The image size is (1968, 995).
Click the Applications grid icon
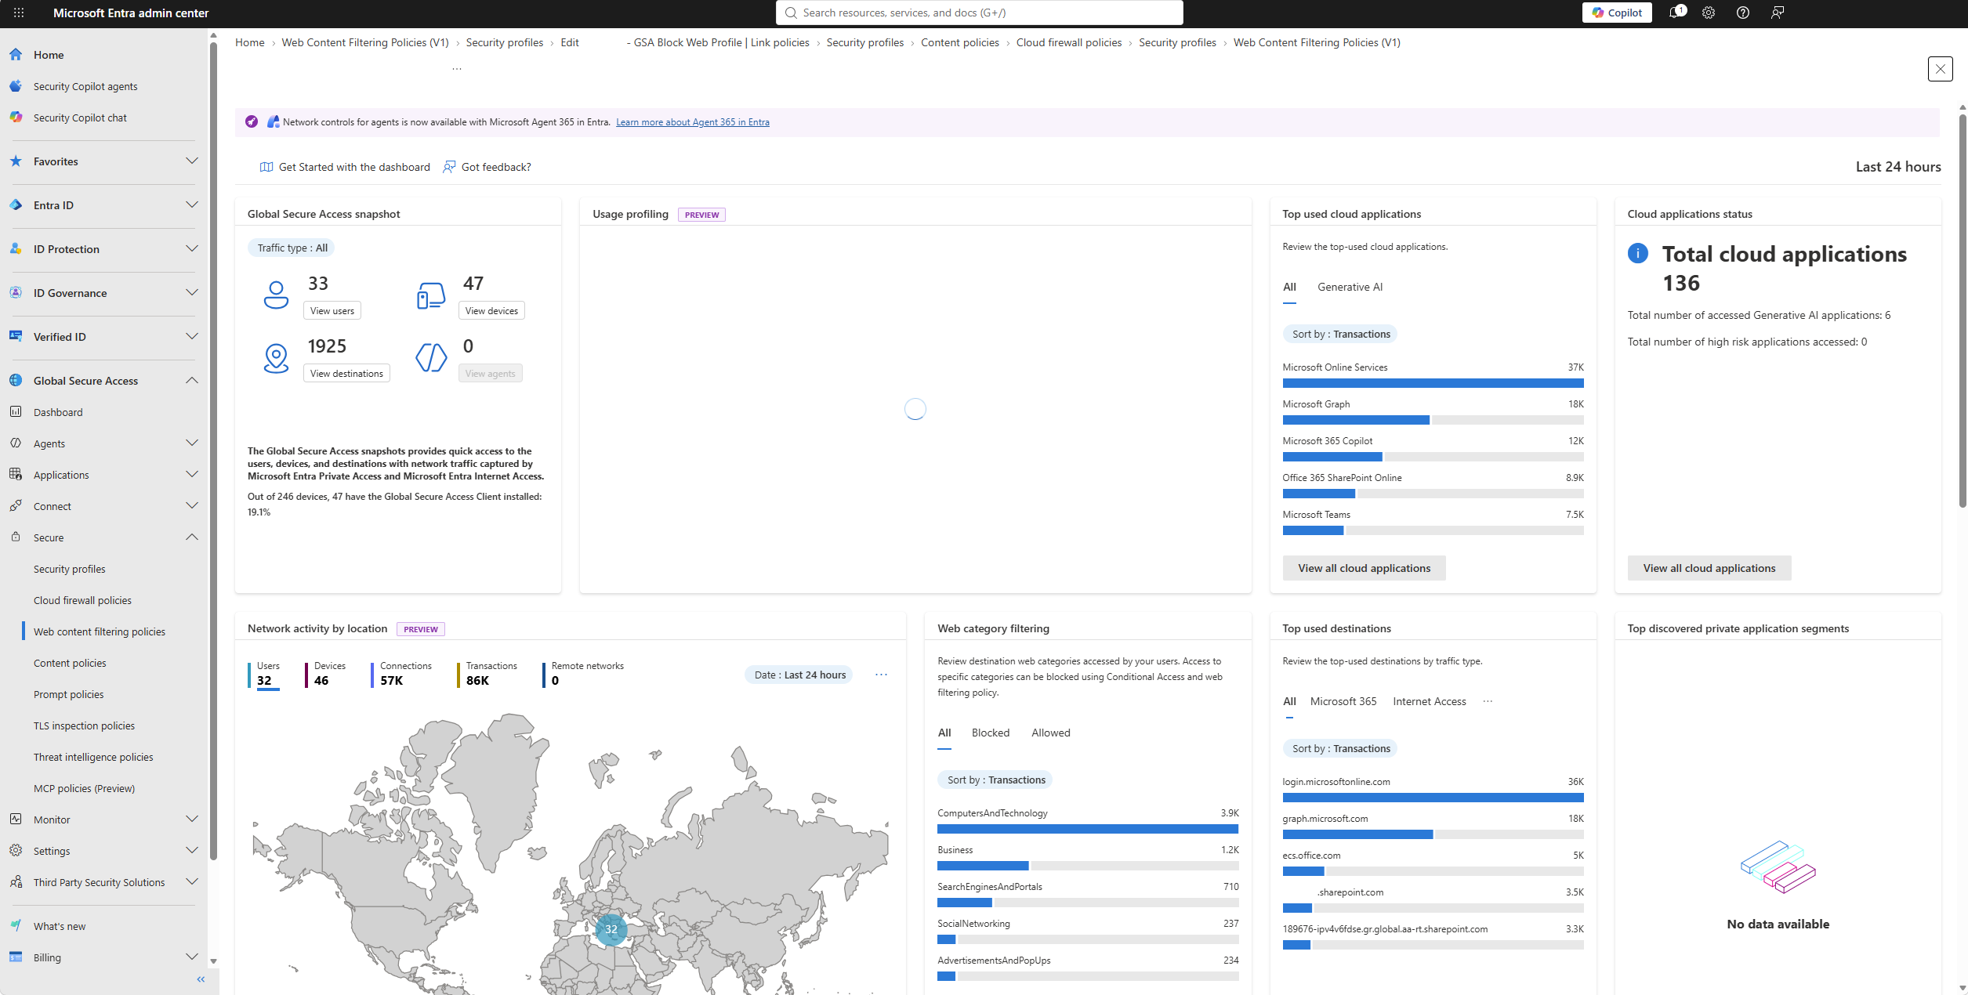[16, 475]
